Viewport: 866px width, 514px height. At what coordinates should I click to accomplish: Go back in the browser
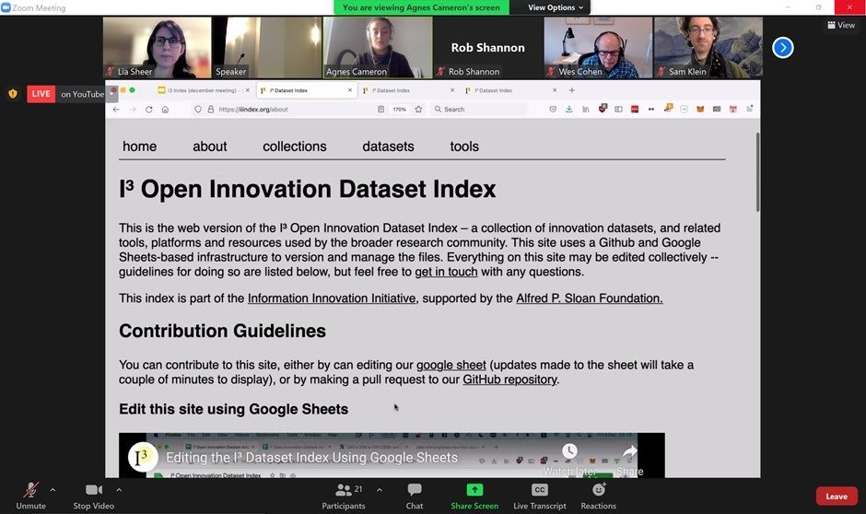116,110
